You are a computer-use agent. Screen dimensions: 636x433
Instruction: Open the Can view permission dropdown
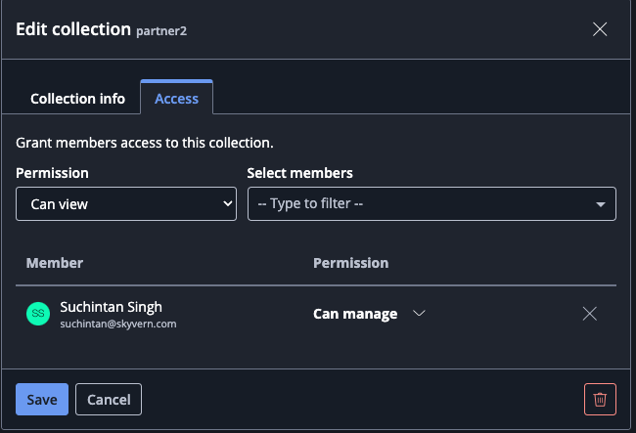click(x=126, y=204)
